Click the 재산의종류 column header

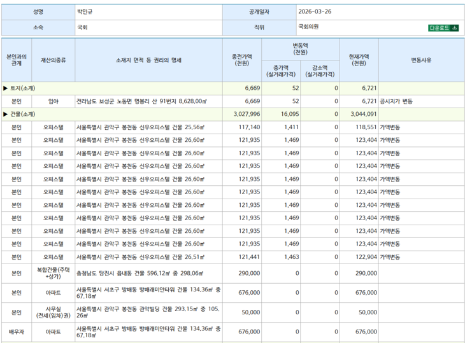53,60
